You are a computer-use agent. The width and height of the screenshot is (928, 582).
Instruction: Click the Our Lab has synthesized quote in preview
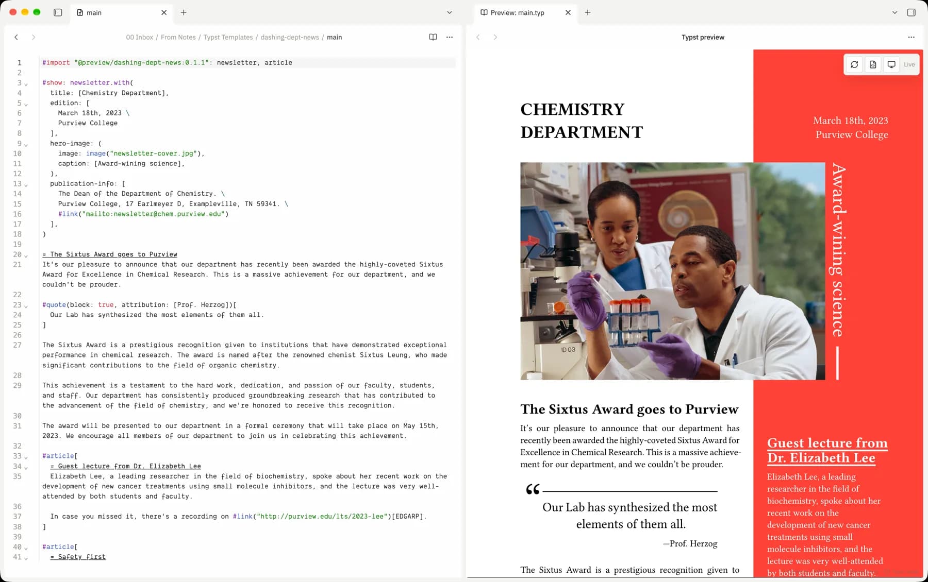[630, 516]
